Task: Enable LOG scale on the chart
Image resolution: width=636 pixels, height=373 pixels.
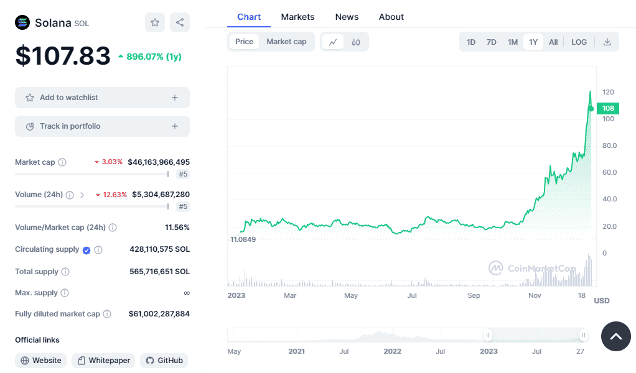Action: 579,42
